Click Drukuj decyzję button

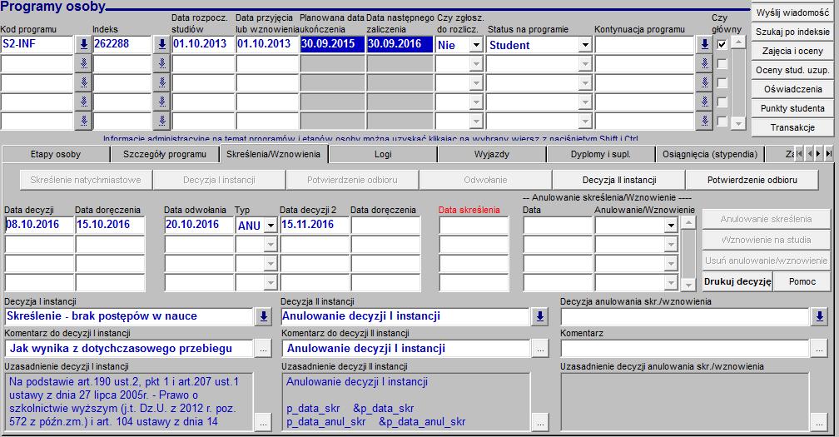click(737, 281)
